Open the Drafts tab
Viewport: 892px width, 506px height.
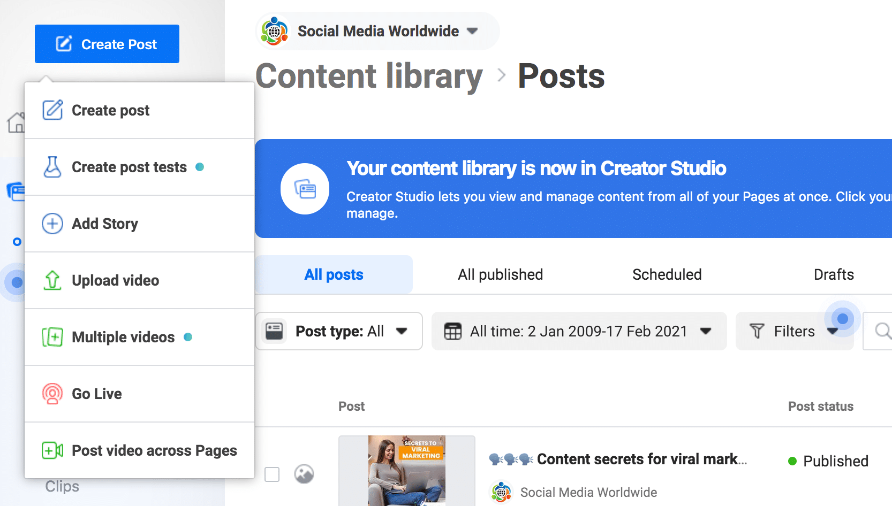(834, 274)
